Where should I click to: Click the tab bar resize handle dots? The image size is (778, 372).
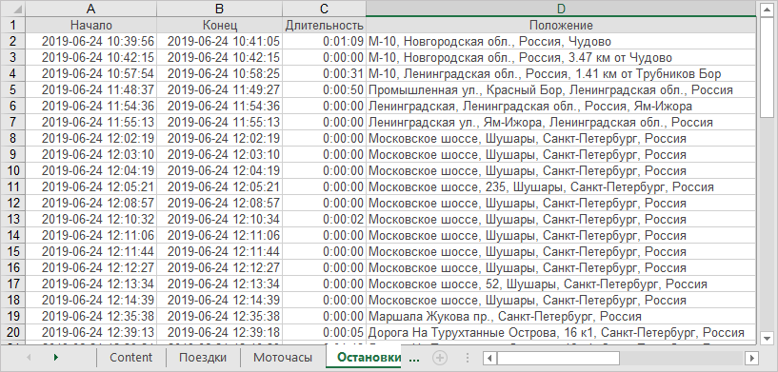467,357
